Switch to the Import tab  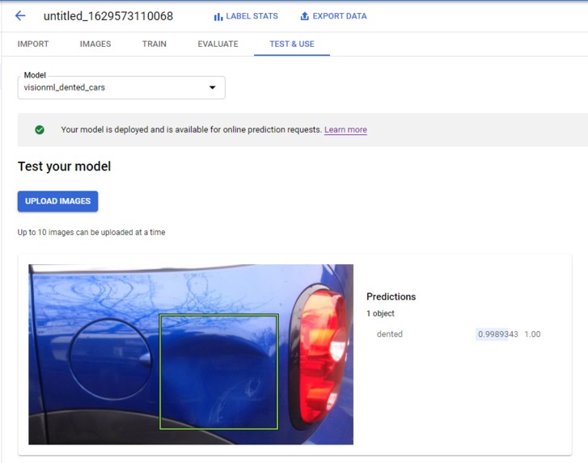(33, 44)
